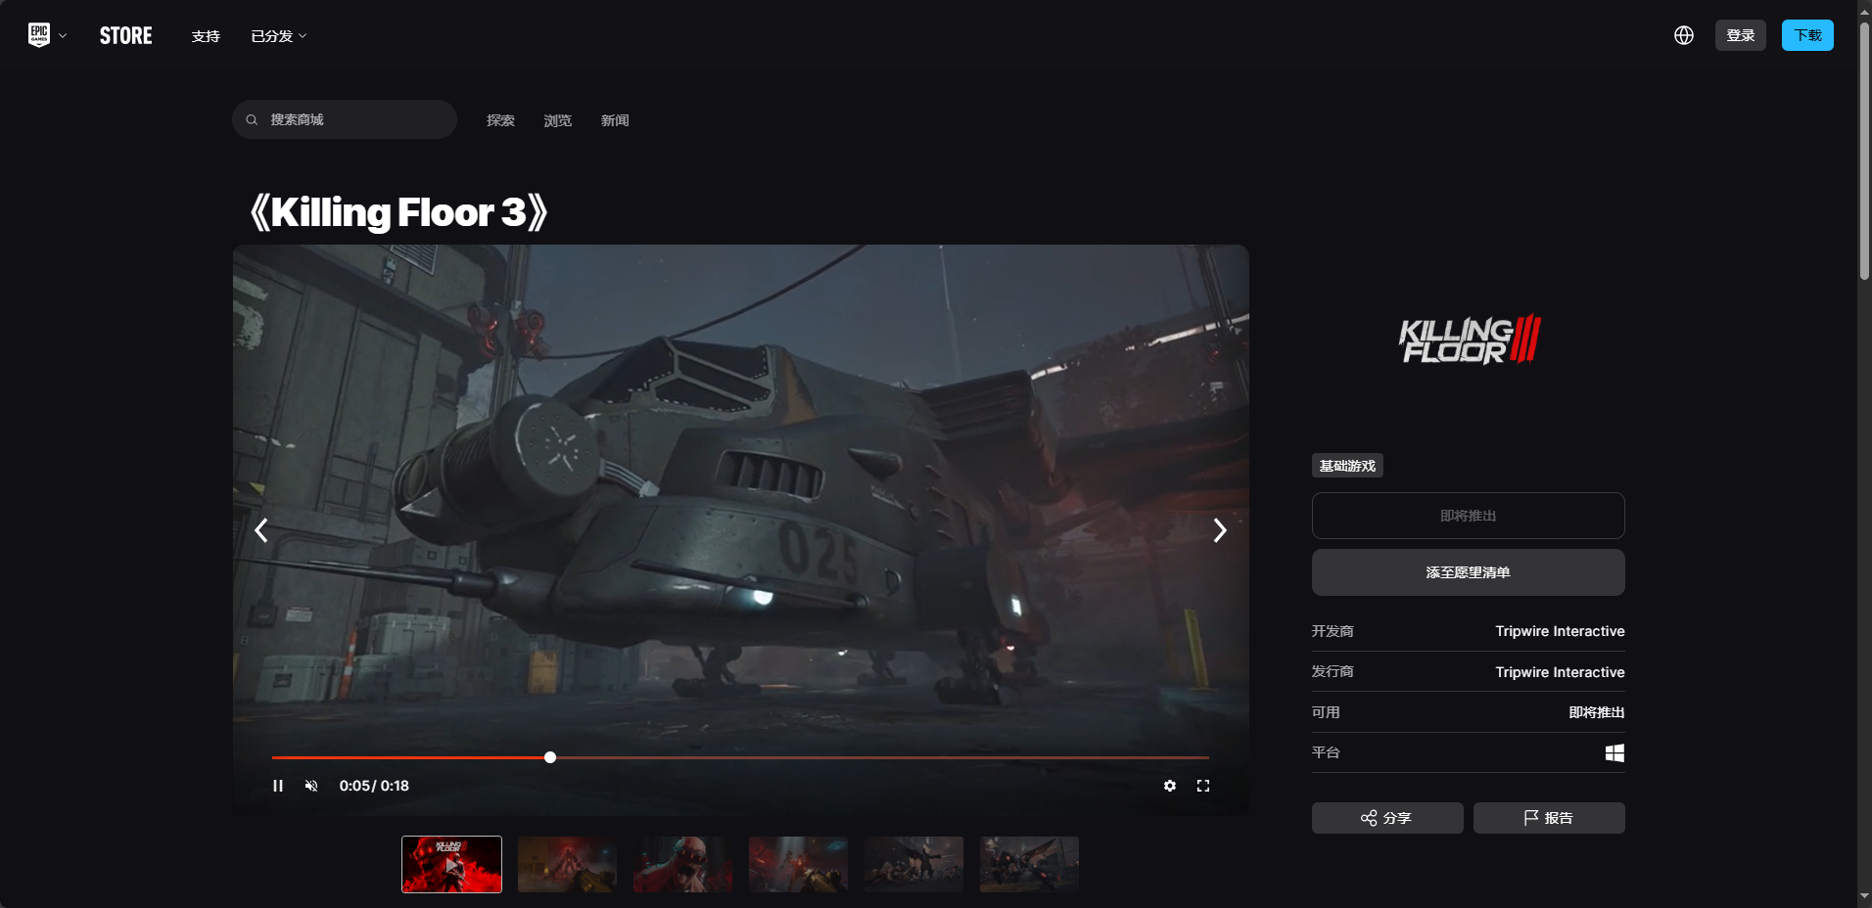This screenshot has width=1872, height=908.
Task: Open publisher Tripwire Interactive link
Action: (1560, 672)
